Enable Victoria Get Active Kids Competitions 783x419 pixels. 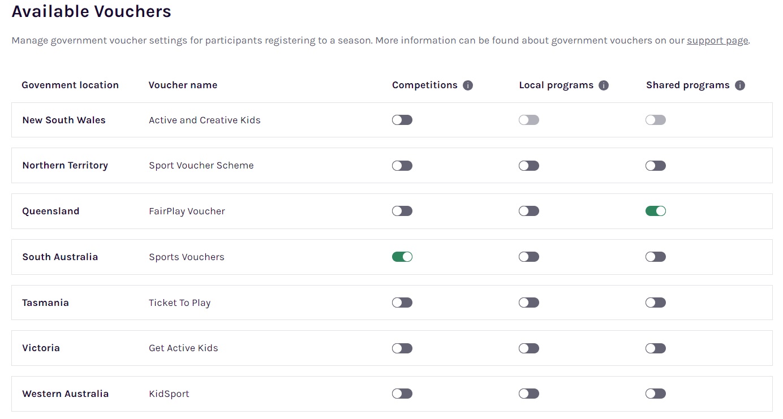(x=402, y=348)
